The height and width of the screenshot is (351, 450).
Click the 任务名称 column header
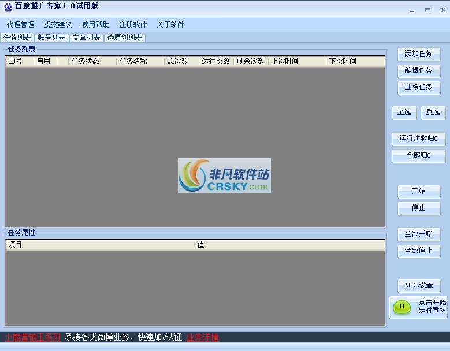click(140, 61)
